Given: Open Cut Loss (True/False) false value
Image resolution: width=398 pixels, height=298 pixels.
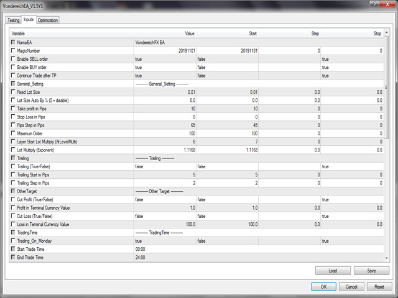Looking at the screenshot, I should point(165,216).
